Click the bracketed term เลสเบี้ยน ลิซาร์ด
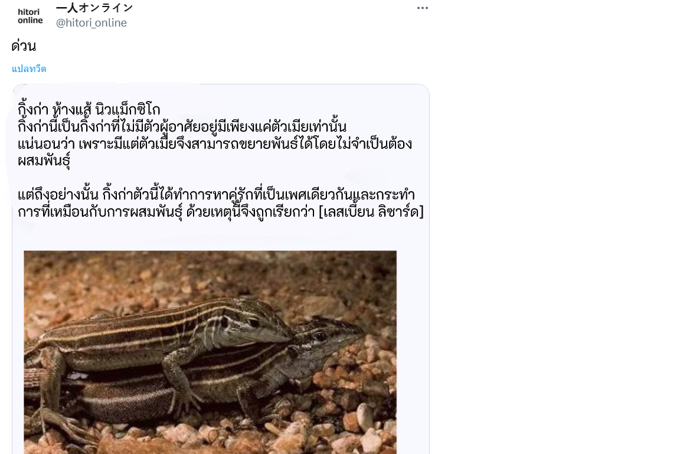This screenshot has width=680, height=454. point(371,211)
